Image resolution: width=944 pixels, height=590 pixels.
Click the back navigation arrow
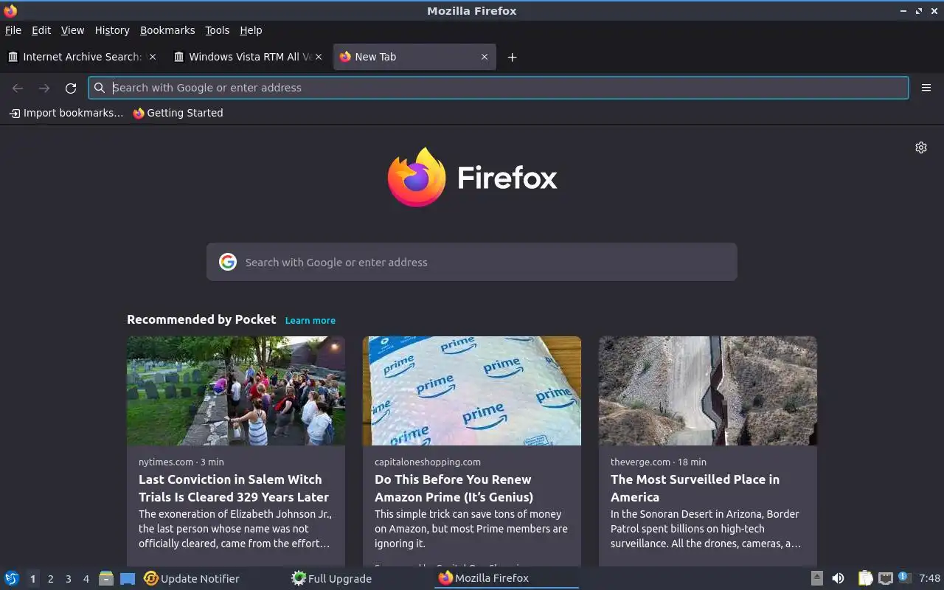click(18, 88)
